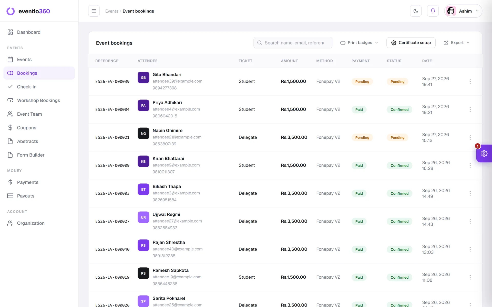Open row actions for Priya Adhikari
The width and height of the screenshot is (492, 307).
(x=470, y=109)
